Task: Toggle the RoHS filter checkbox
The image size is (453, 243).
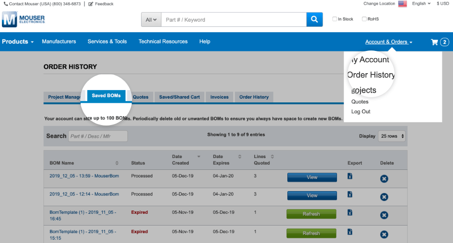Action: point(364,19)
